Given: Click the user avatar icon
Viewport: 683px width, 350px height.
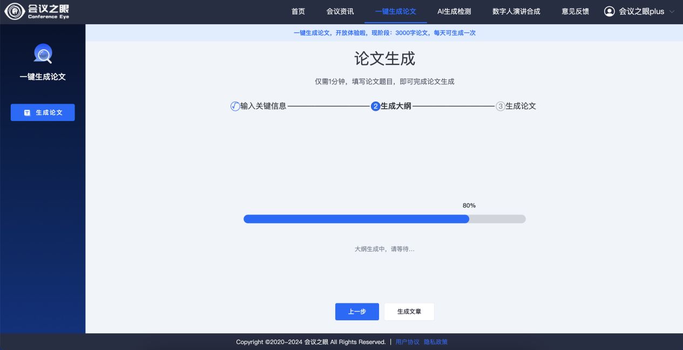Looking at the screenshot, I should [x=610, y=11].
